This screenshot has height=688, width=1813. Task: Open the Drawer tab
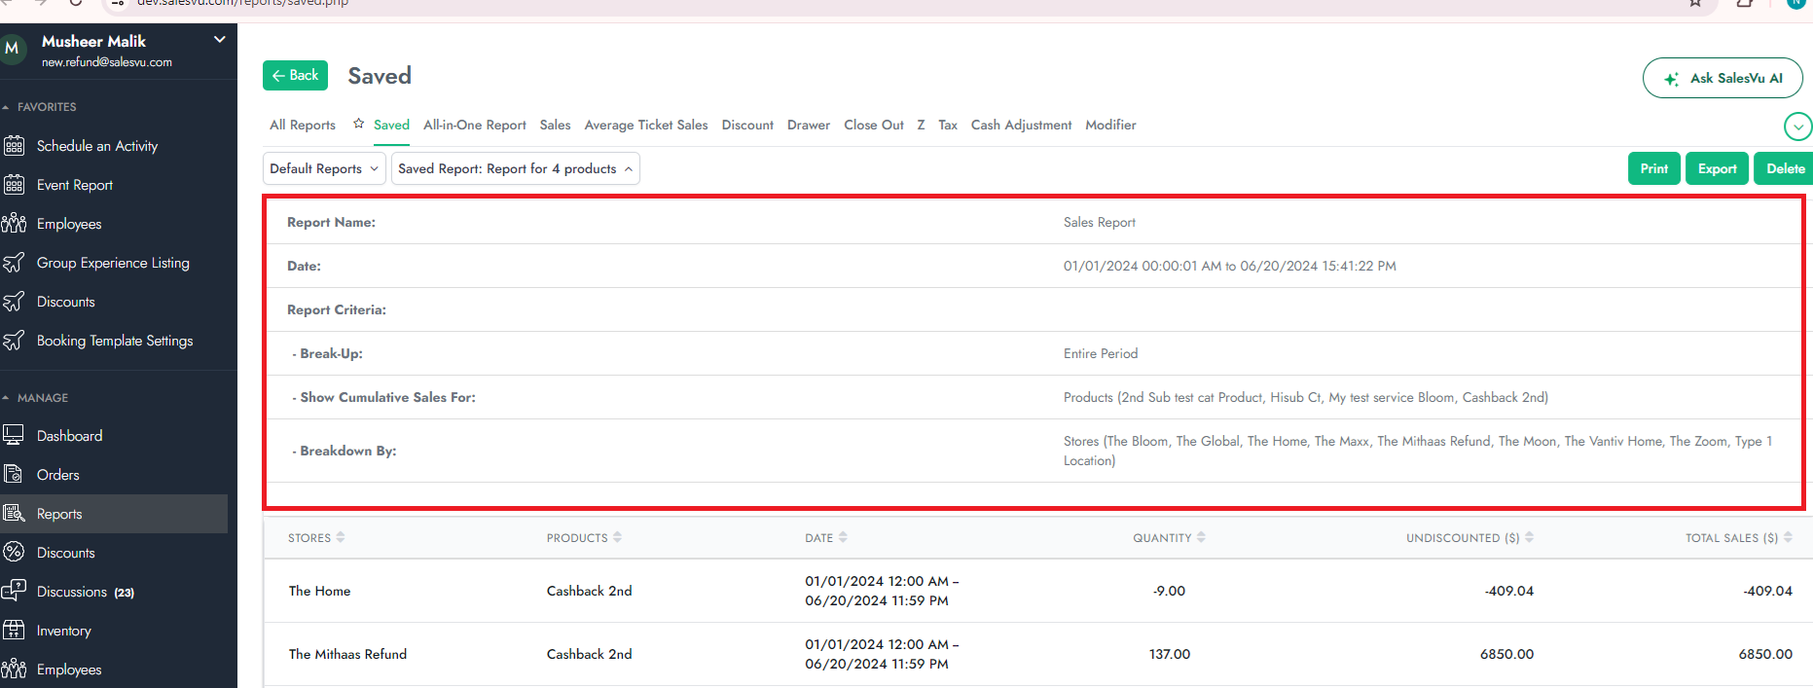pyautogui.click(x=809, y=126)
